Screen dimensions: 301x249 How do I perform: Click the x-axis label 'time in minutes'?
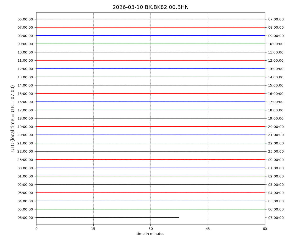pyautogui.click(x=150, y=234)
